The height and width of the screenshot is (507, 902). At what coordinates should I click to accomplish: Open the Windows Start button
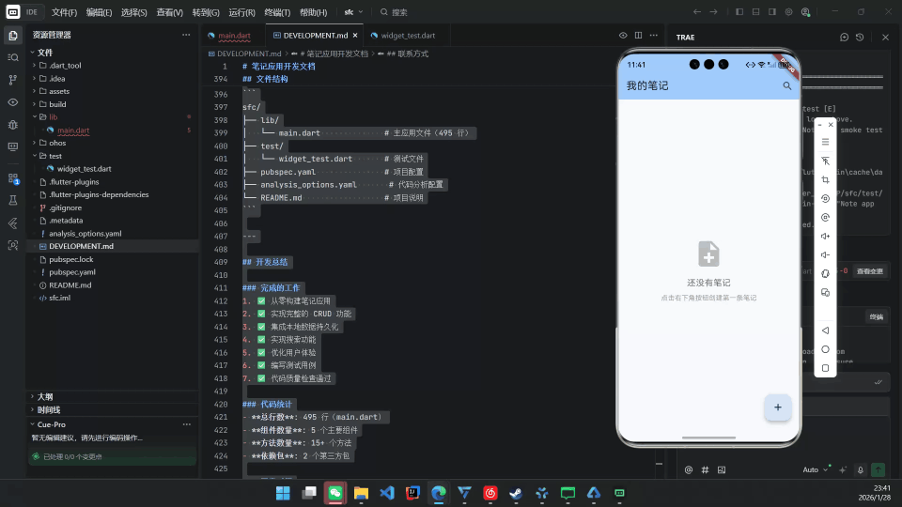point(283,493)
